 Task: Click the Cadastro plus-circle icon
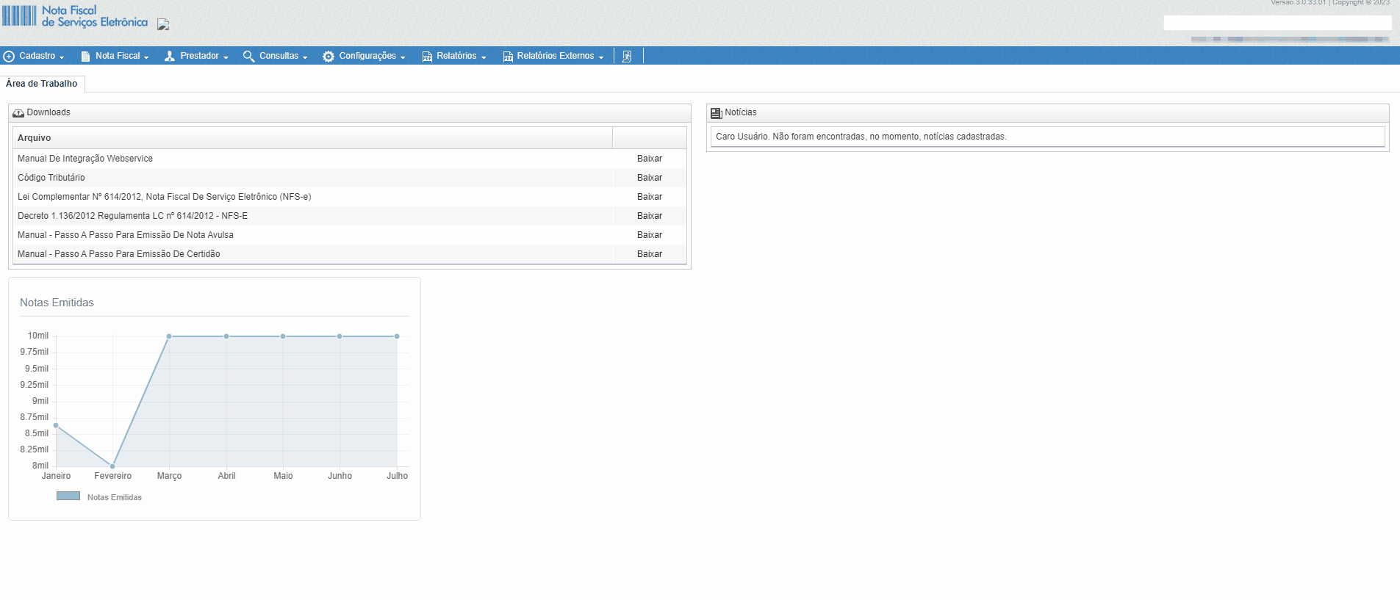[9, 57]
